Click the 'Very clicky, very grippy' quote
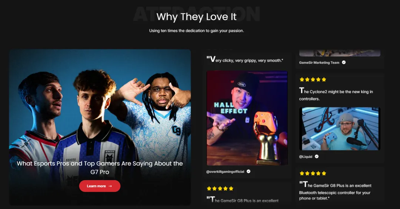Screen dimensions: 400x209 [245, 60]
